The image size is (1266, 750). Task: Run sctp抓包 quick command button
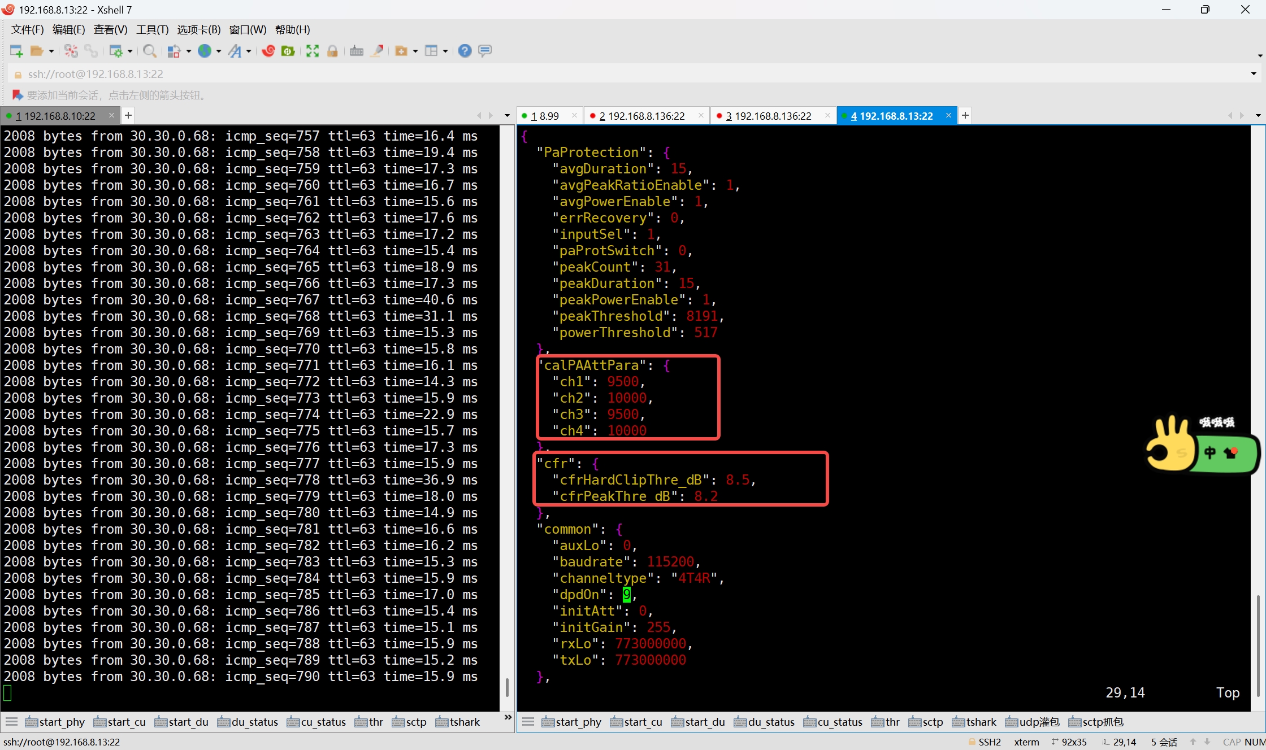(1096, 722)
